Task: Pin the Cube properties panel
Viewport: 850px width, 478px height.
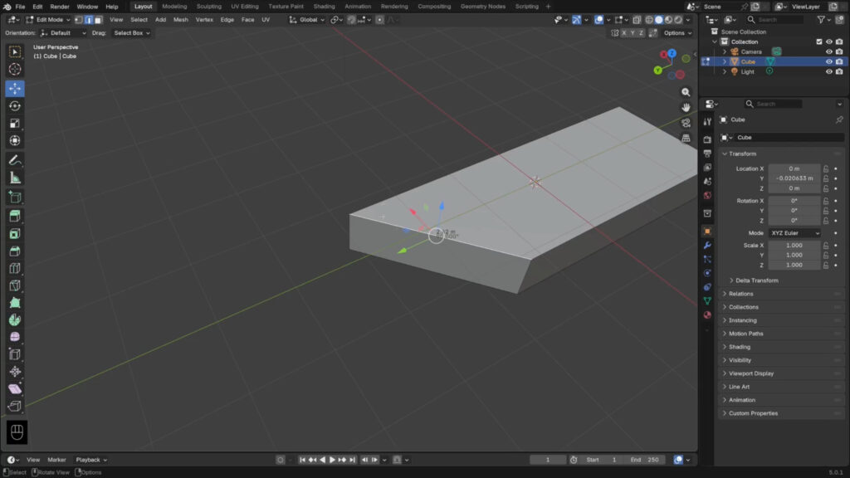Action: coord(838,119)
